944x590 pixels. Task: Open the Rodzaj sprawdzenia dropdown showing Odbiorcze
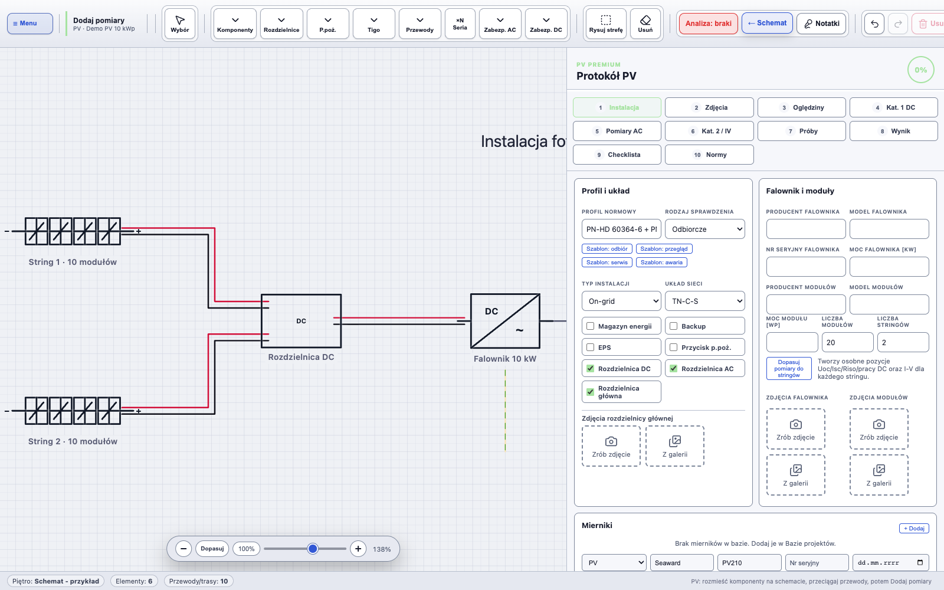pos(705,229)
